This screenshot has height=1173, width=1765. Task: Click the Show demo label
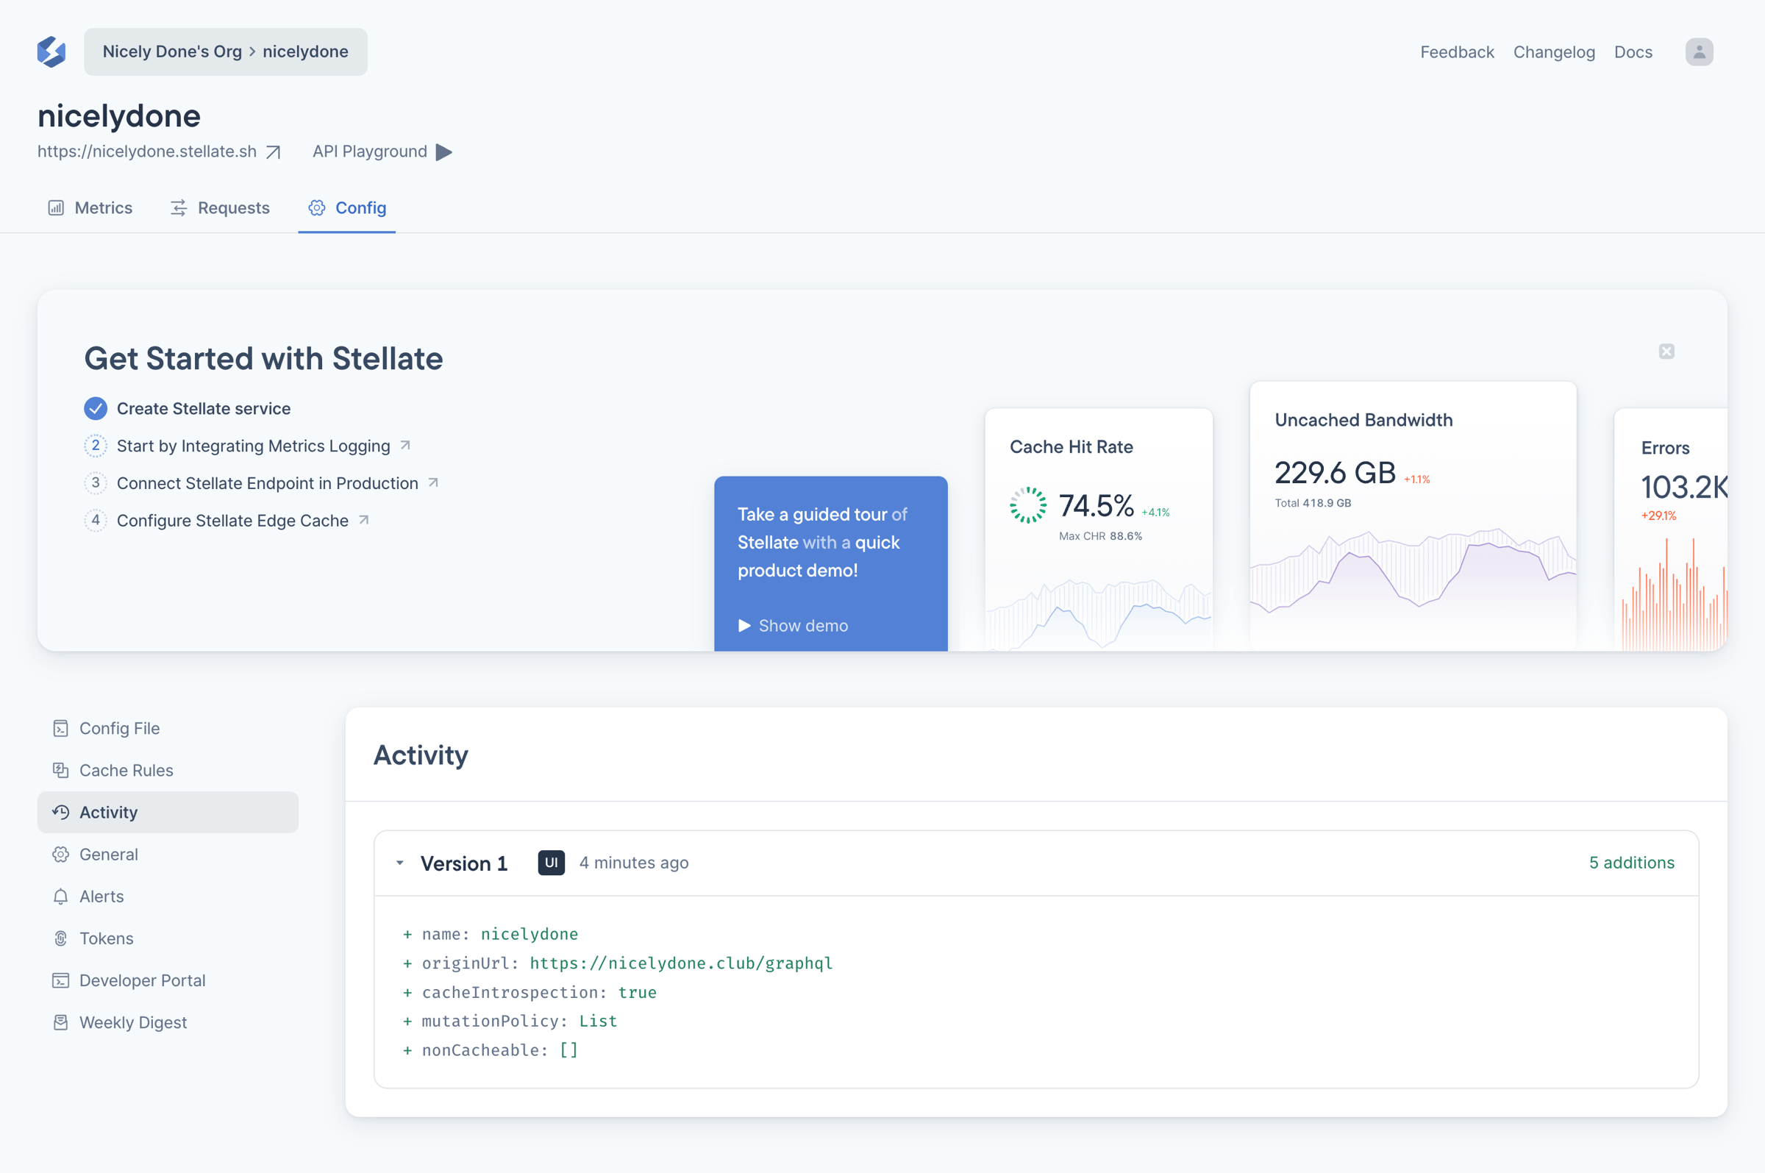click(803, 625)
